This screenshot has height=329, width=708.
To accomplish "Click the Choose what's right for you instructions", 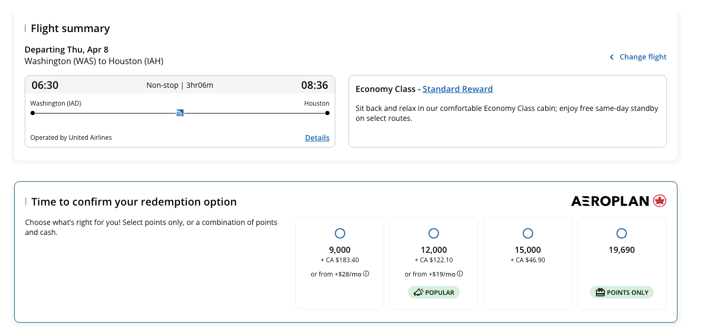I will tap(151, 227).
